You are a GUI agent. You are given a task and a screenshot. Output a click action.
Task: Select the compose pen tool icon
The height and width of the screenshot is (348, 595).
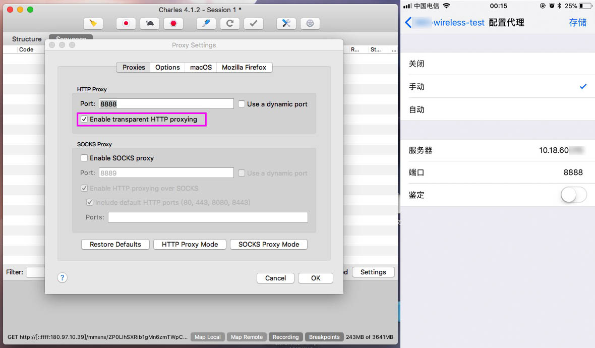(206, 24)
